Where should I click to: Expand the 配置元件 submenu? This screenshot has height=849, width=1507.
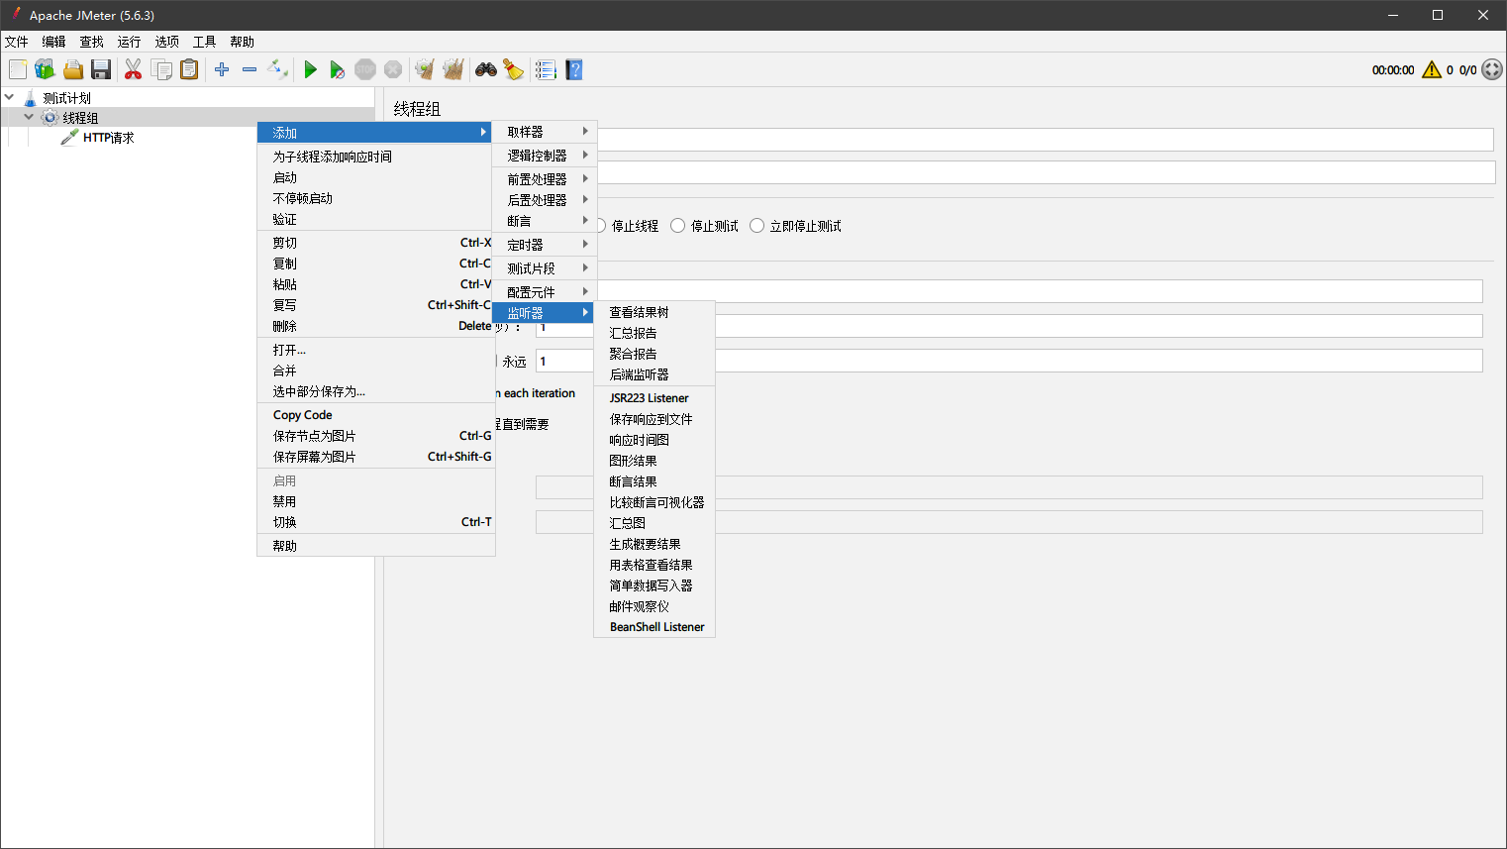point(543,292)
